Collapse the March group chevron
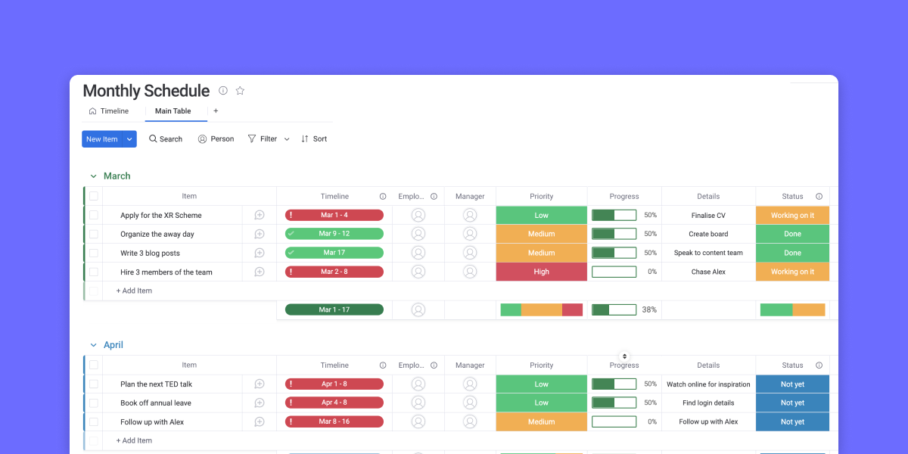 tap(94, 176)
